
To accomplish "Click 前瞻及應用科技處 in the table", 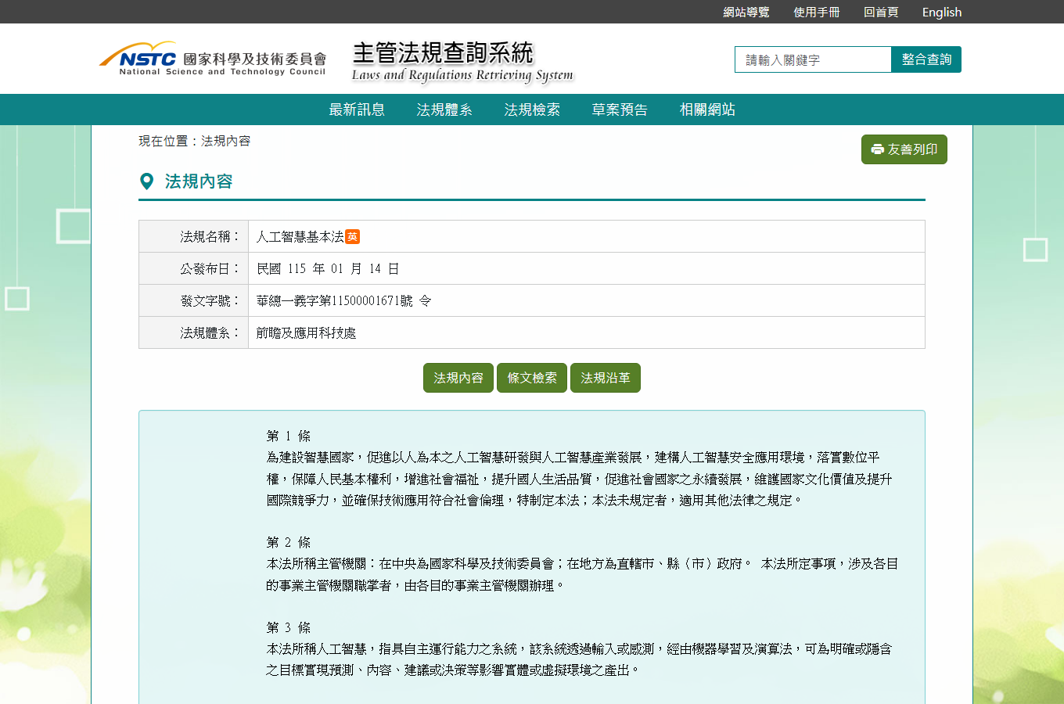I will 307,332.
